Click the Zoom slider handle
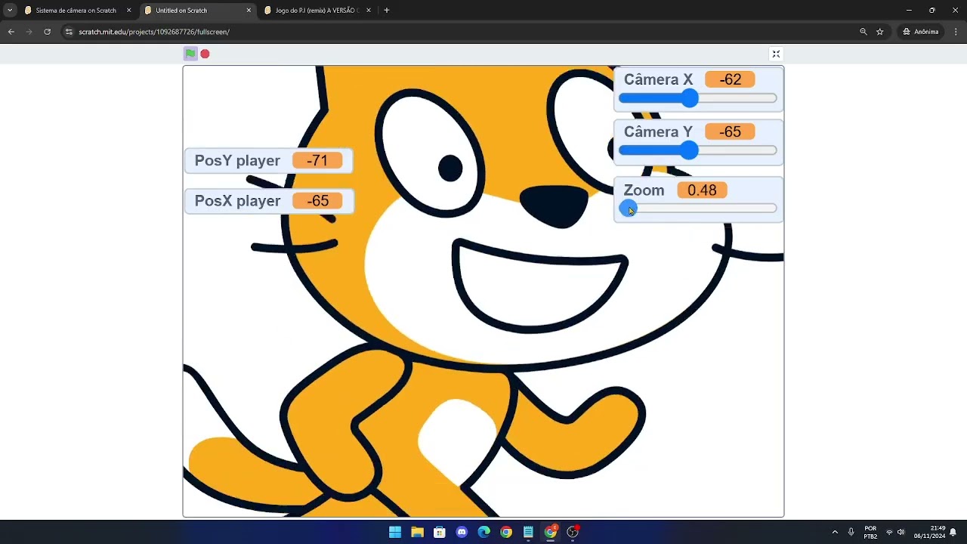The width and height of the screenshot is (967, 544). point(628,209)
